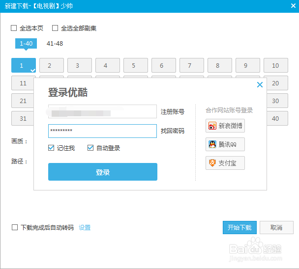299x269 pixels.
Task: Click the blue 登录 login button
Action: click(103, 172)
